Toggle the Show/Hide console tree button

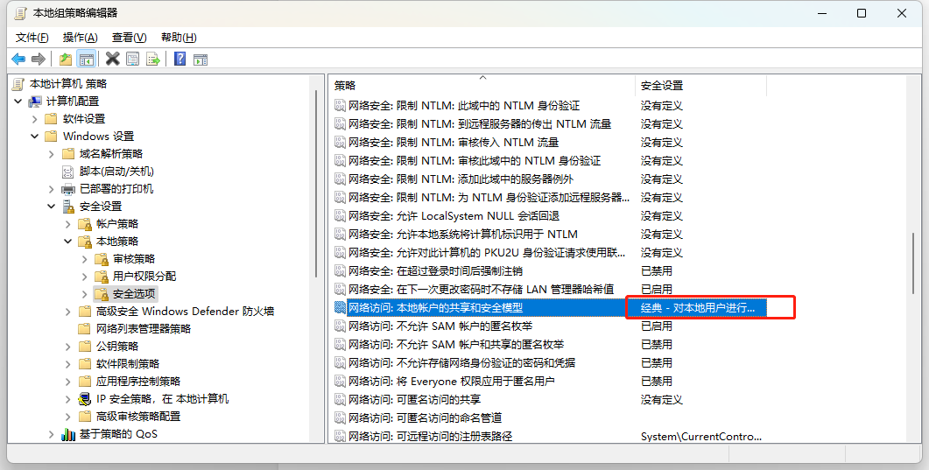[x=87, y=60]
